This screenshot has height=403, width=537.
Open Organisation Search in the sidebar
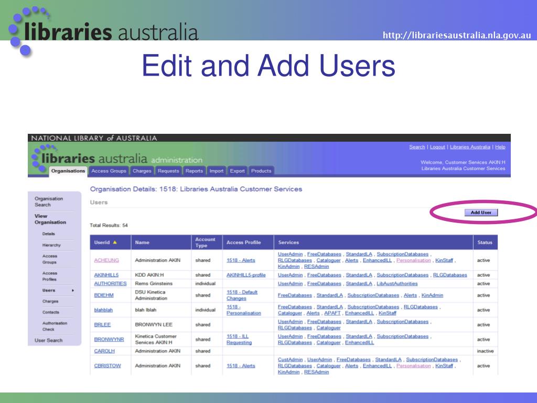[x=49, y=201]
